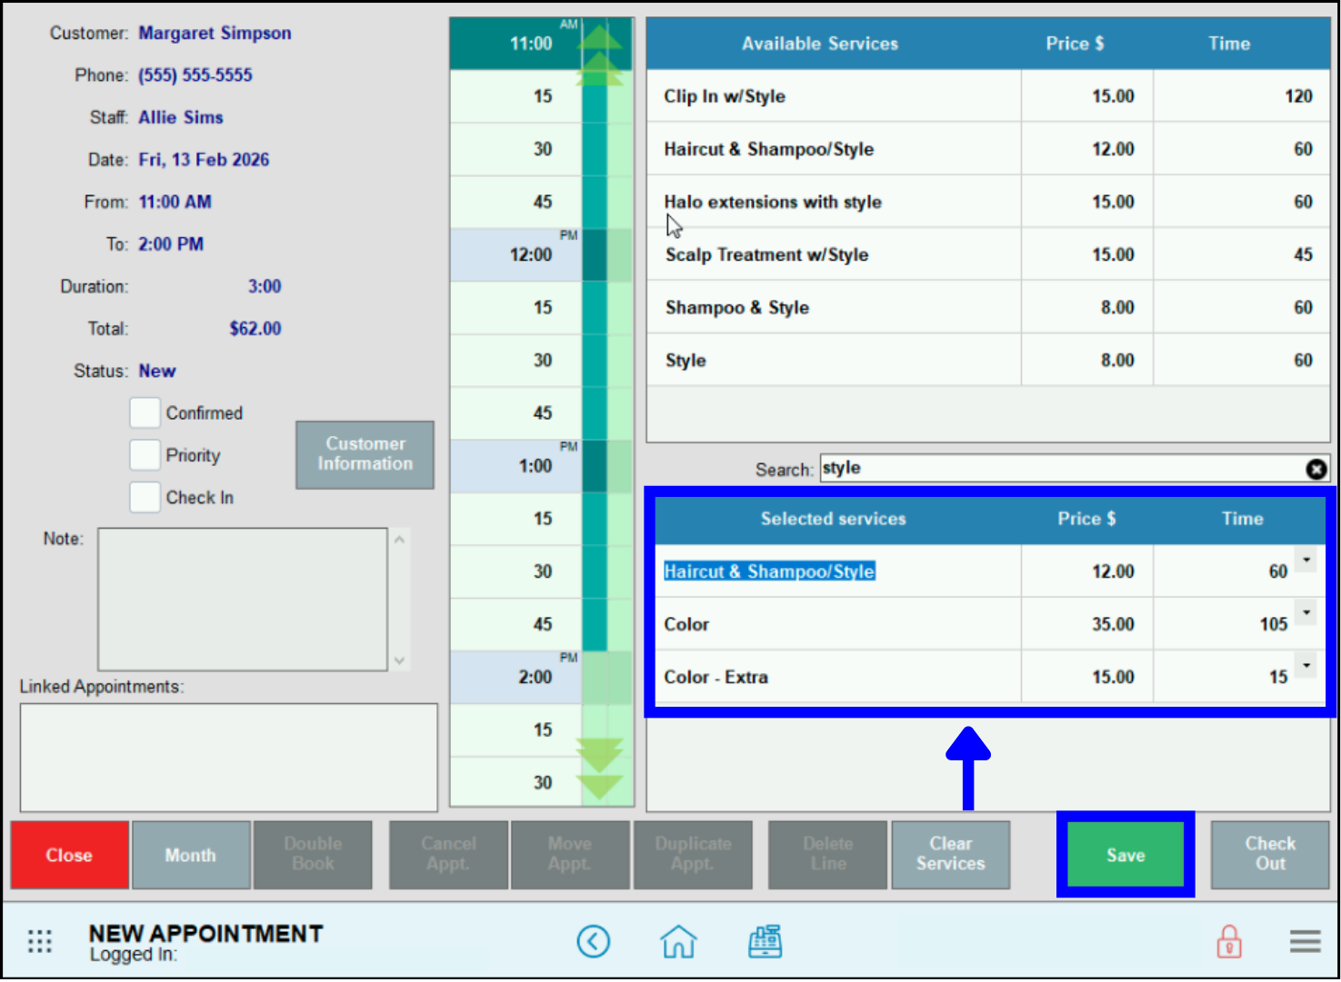Check the Priority box

145,454
